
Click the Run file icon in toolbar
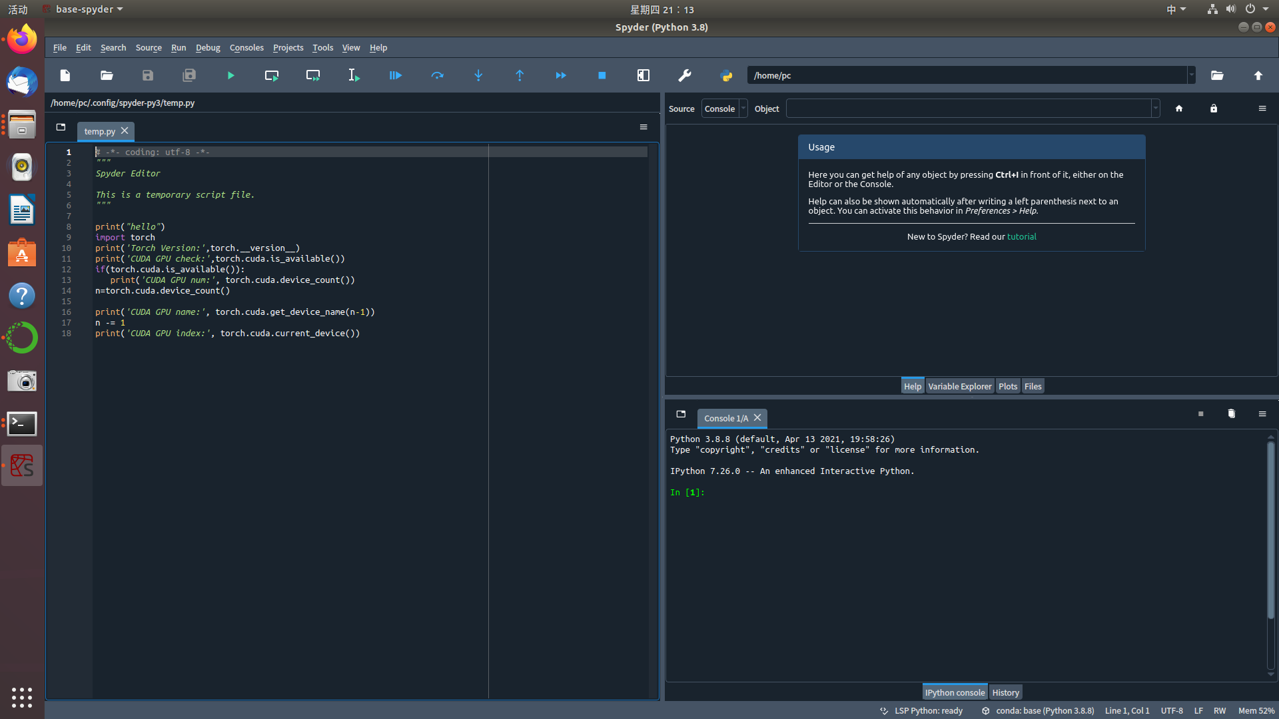(230, 75)
